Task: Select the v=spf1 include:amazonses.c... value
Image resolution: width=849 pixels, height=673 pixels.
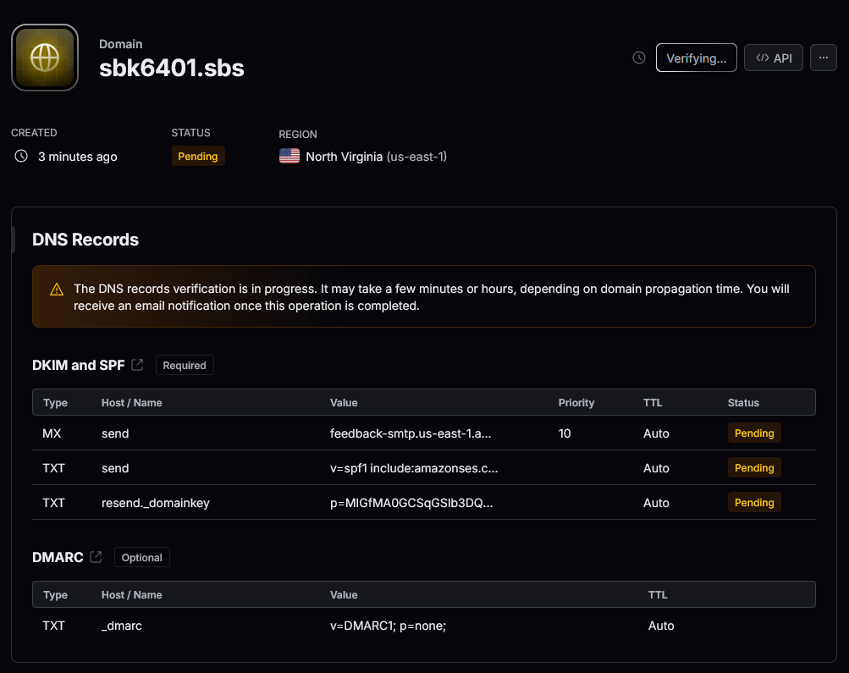Action: 414,468
